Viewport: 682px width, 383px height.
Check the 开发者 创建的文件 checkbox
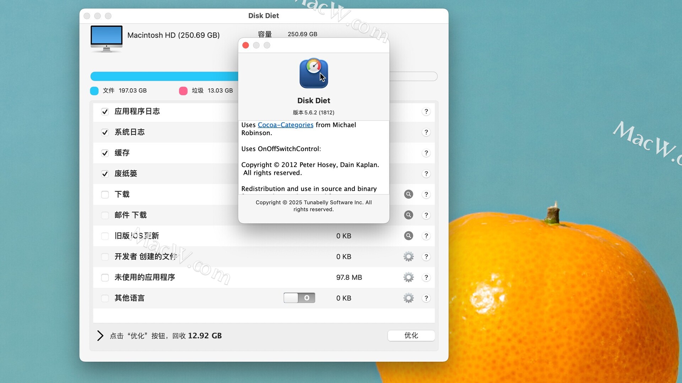(105, 257)
